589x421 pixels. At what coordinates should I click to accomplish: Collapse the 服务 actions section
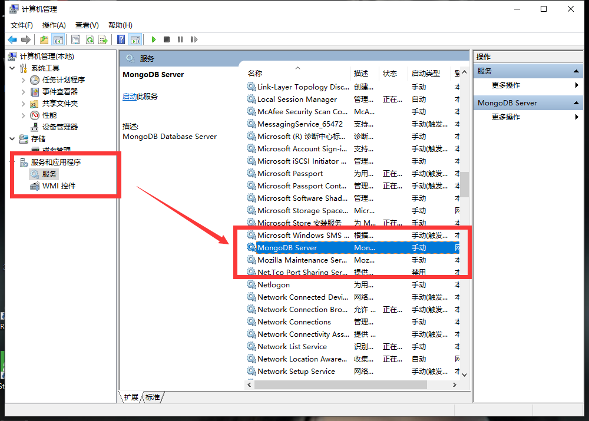[x=576, y=71]
